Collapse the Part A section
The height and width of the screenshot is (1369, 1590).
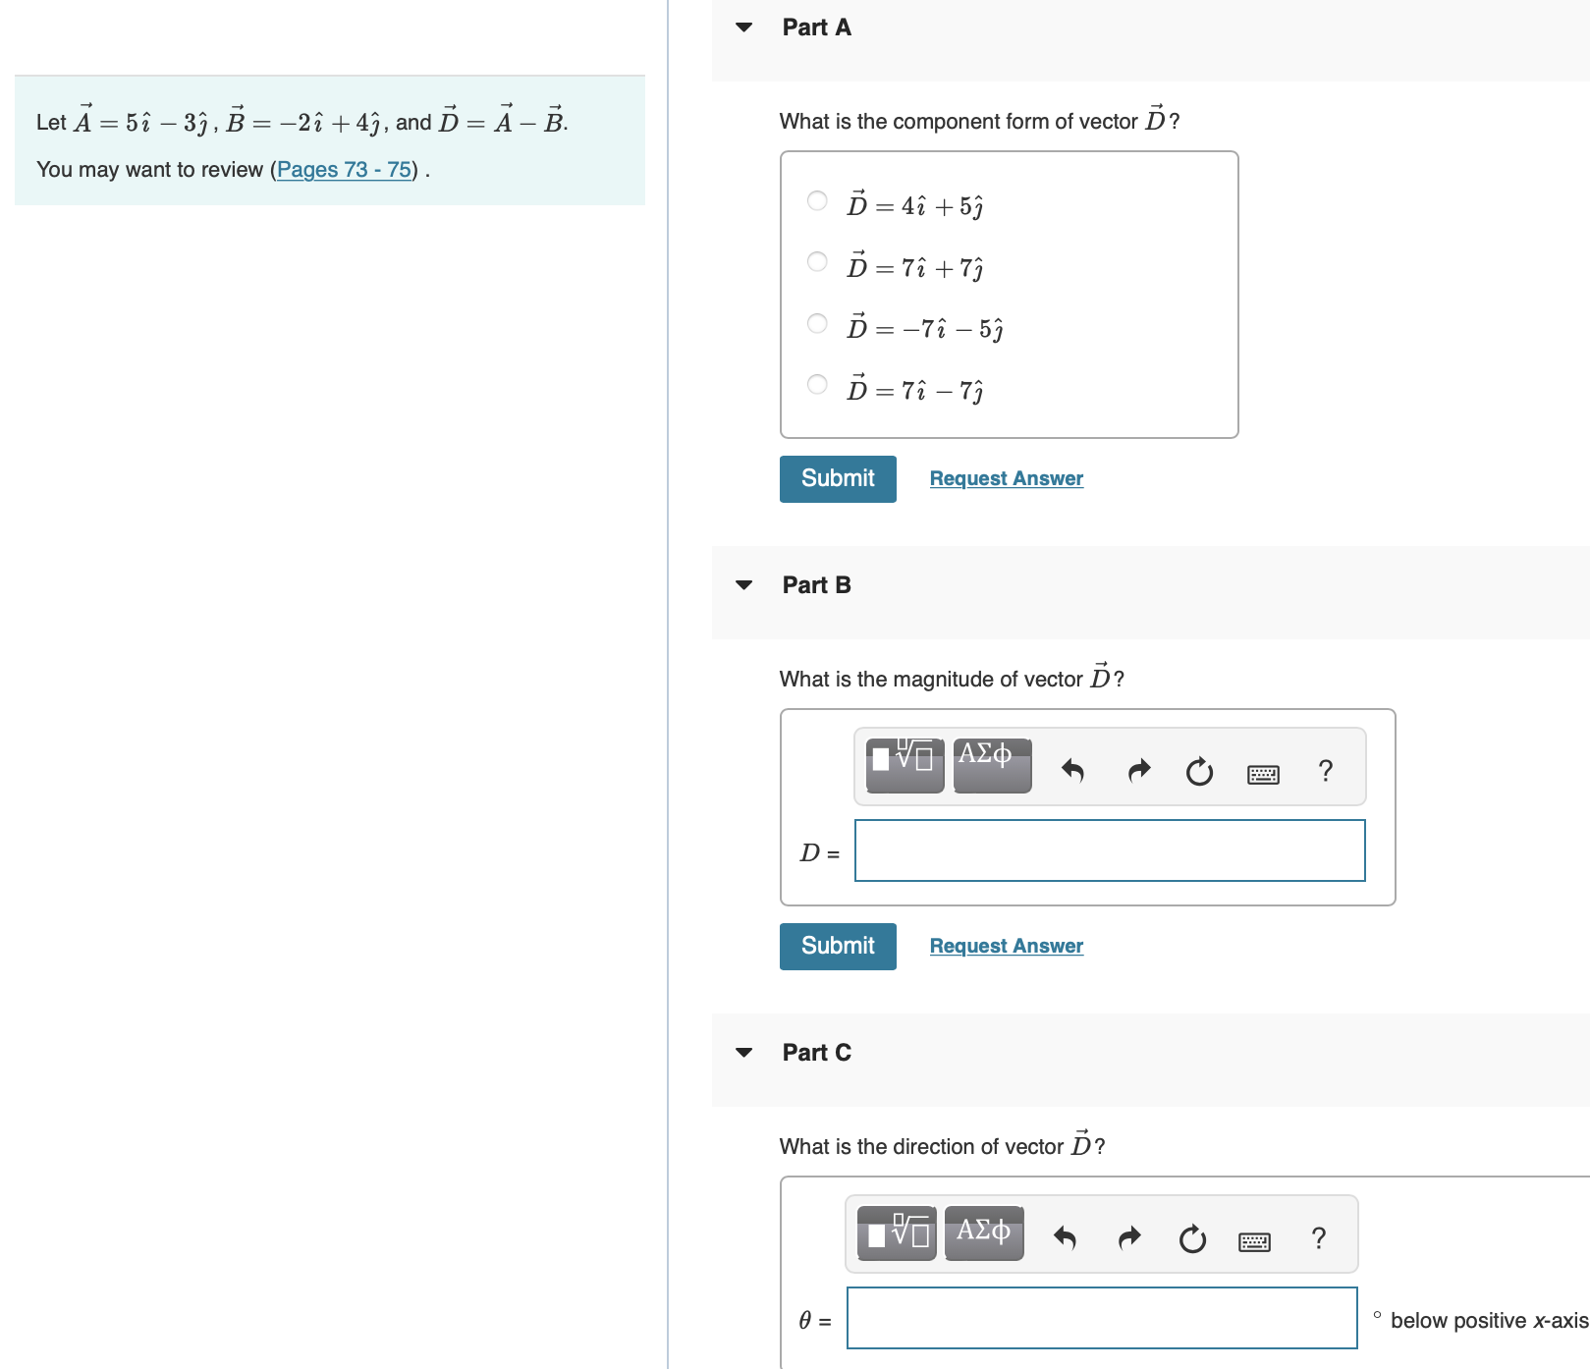coord(743,27)
